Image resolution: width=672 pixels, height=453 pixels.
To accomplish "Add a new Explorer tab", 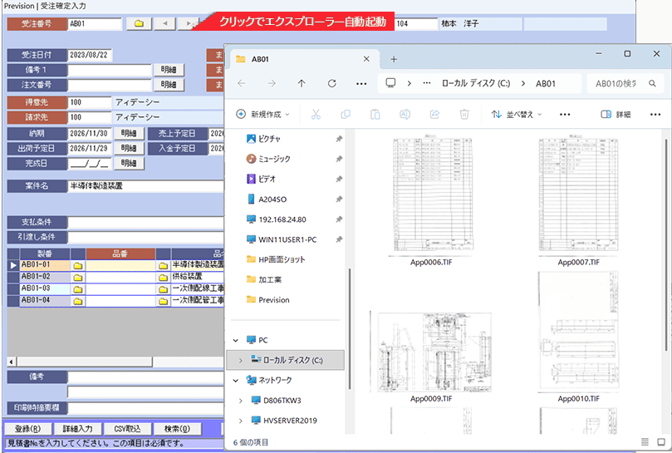I will tap(394, 59).
